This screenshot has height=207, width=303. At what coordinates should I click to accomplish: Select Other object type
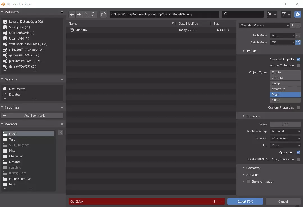coord(285,100)
